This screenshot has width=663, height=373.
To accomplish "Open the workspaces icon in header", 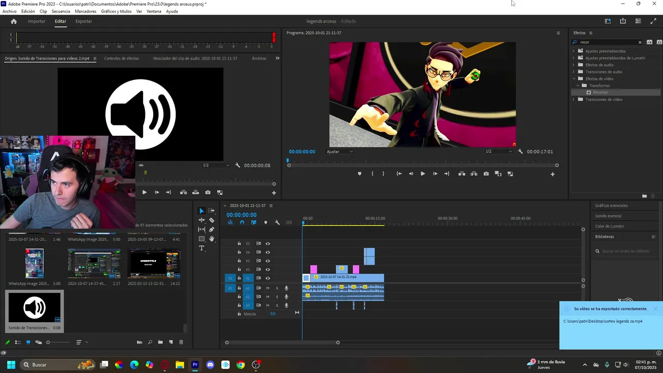I will click(x=608, y=21).
